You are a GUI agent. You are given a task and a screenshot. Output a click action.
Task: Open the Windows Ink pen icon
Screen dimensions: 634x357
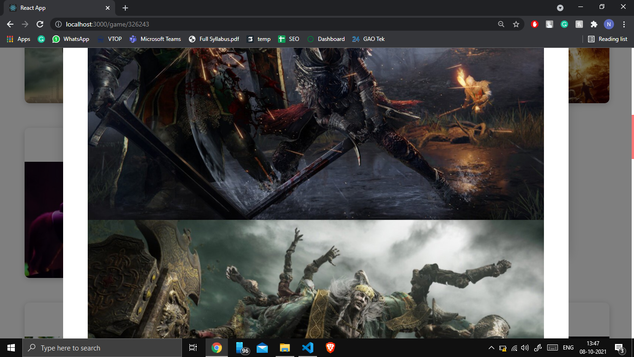[538, 348]
